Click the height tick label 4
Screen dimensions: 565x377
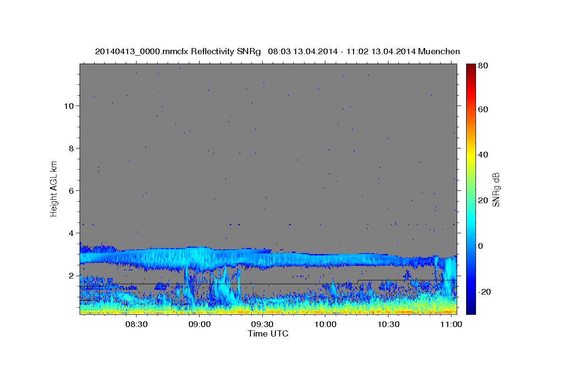pyautogui.click(x=71, y=233)
